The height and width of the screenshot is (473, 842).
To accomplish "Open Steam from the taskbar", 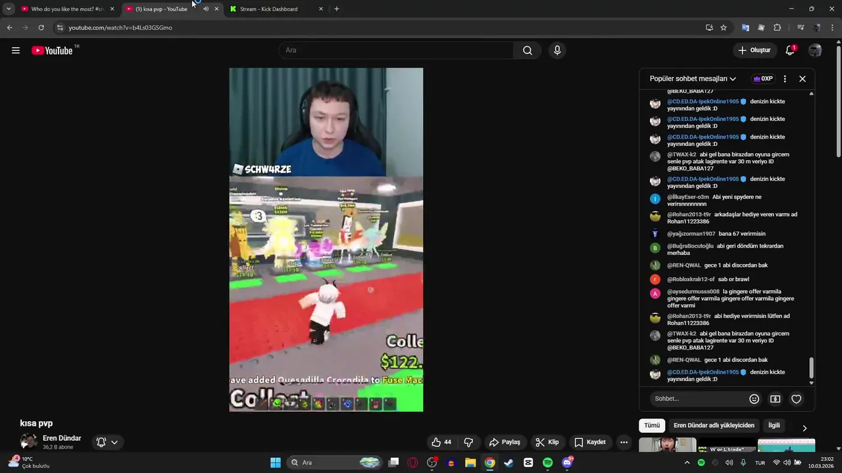I will (x=508, y=462).
